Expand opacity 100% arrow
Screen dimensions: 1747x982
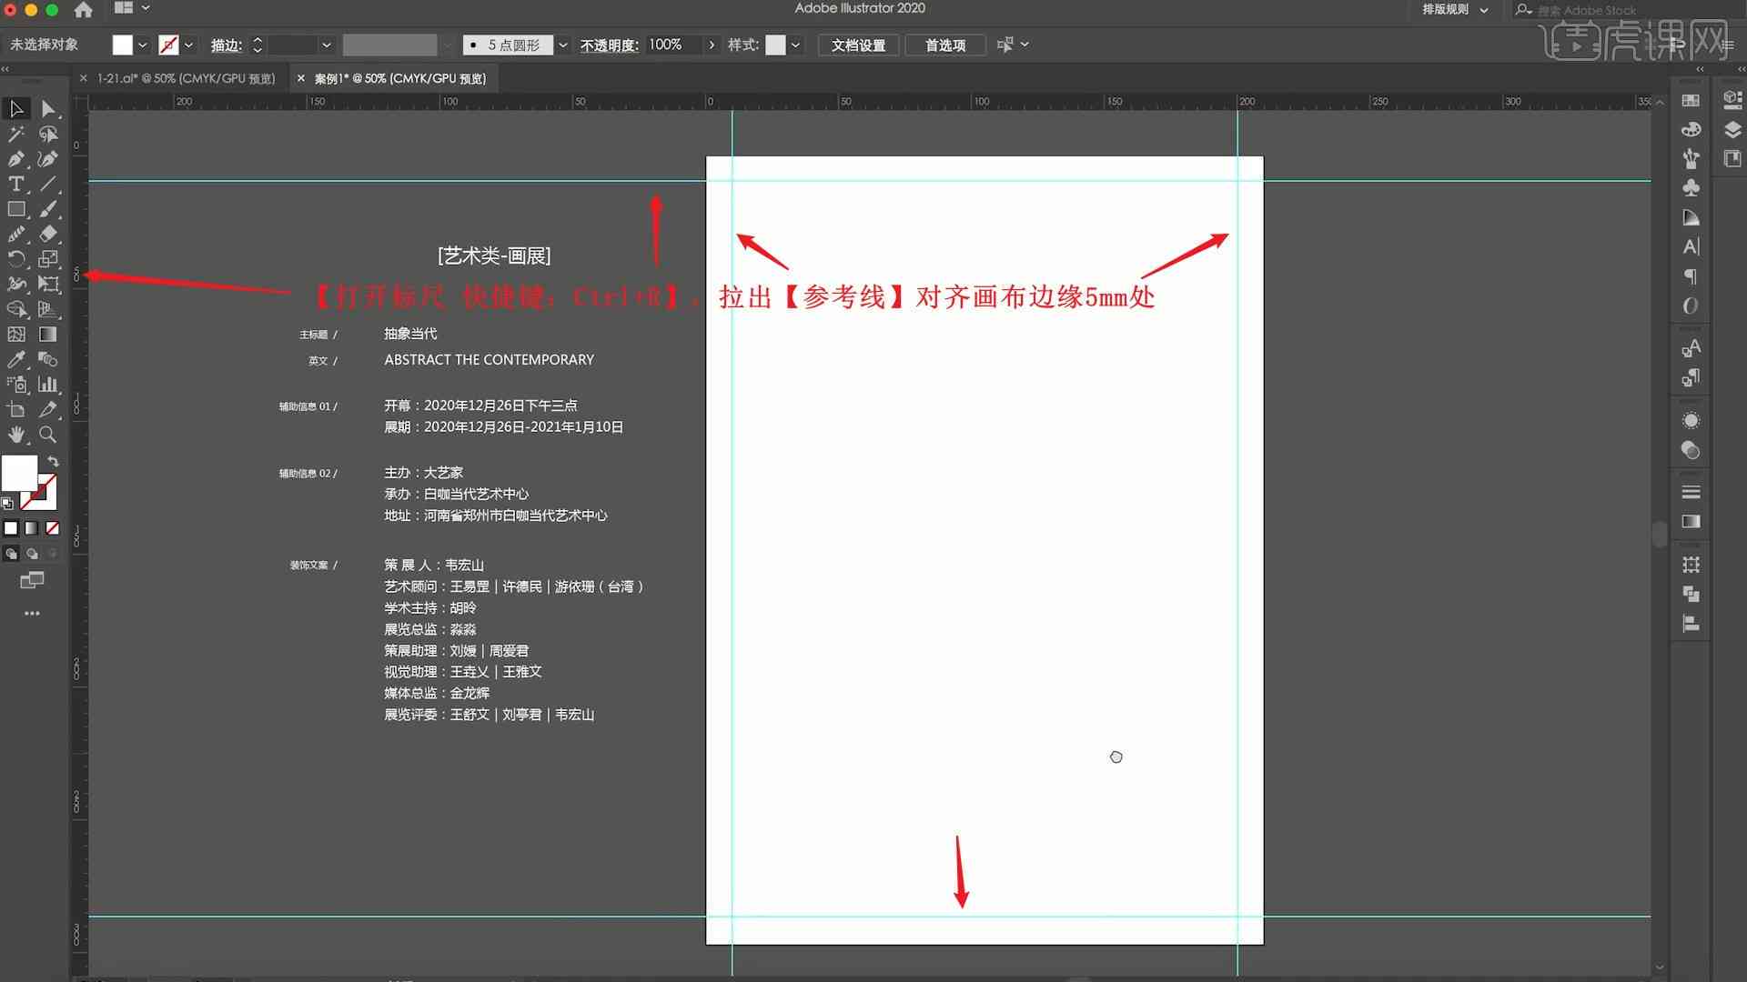(712, 45)
